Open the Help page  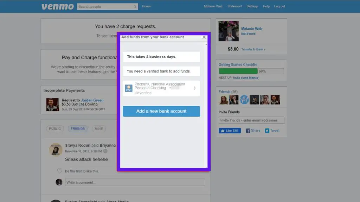point(266,6)
